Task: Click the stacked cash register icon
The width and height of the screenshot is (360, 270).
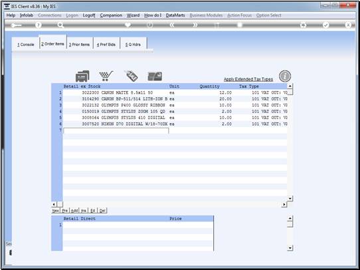Action: pyautogui.click(x=82, y=76)
